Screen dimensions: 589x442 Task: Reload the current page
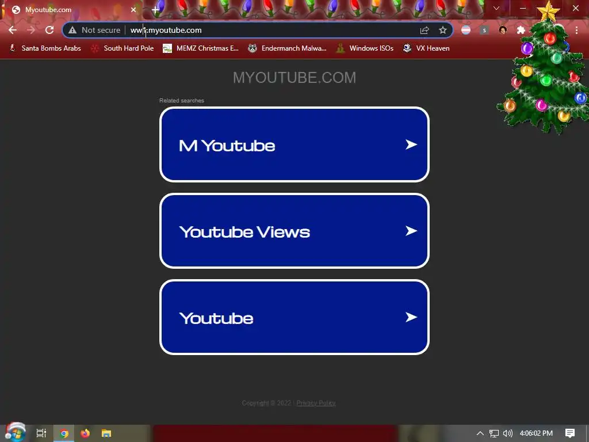click(x=49, y=30)
